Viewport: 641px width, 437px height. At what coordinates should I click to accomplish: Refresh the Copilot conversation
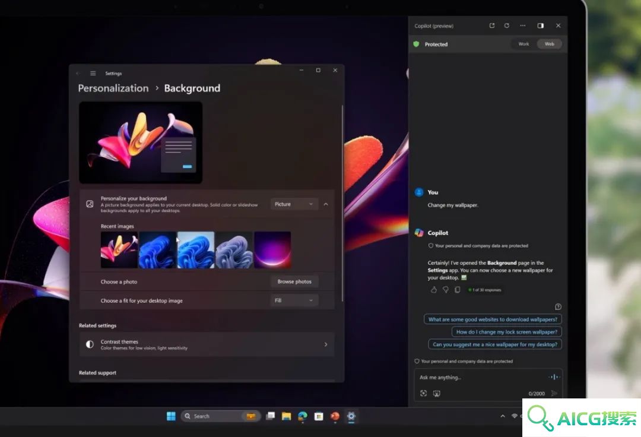506,26
